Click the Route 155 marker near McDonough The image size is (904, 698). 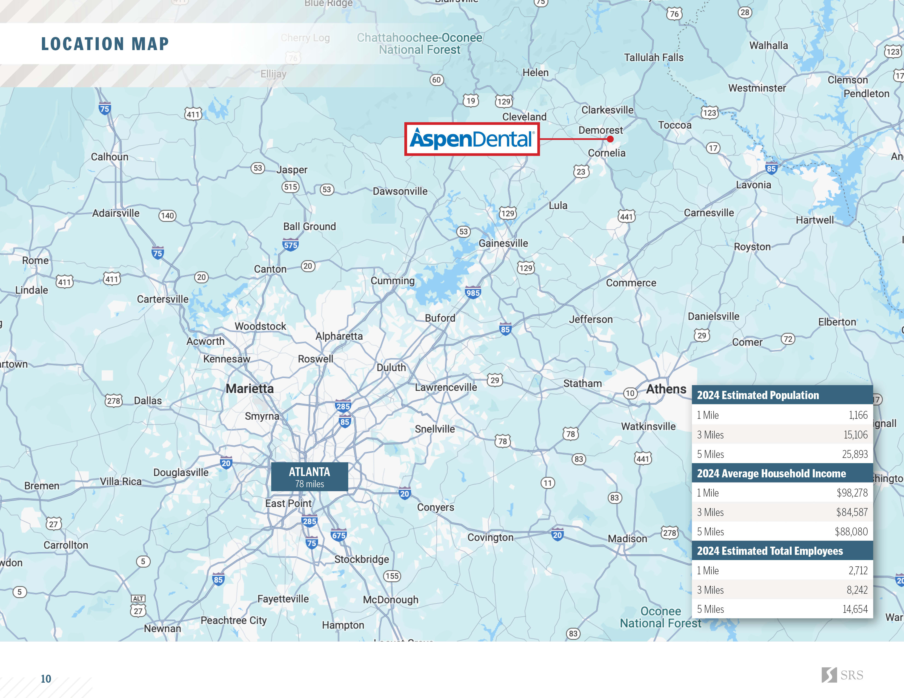tap(392, 576)
